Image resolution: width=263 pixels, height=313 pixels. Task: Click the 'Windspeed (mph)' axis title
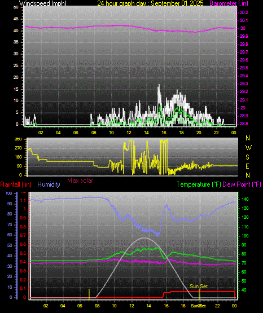coord(42,3)
